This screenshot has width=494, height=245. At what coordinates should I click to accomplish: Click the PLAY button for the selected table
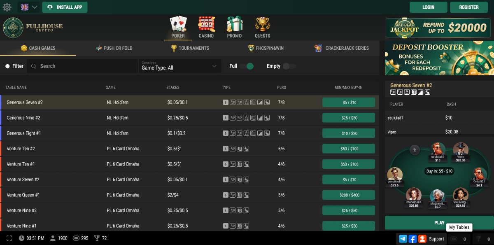click(x=439, y=223)
